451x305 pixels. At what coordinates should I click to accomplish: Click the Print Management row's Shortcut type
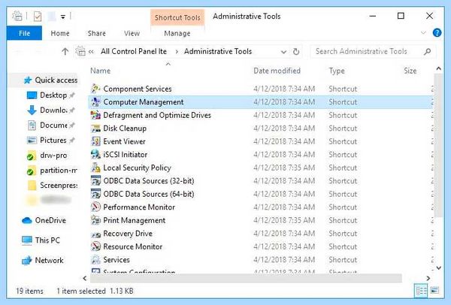pyautogui.click(x=343, y=220)
